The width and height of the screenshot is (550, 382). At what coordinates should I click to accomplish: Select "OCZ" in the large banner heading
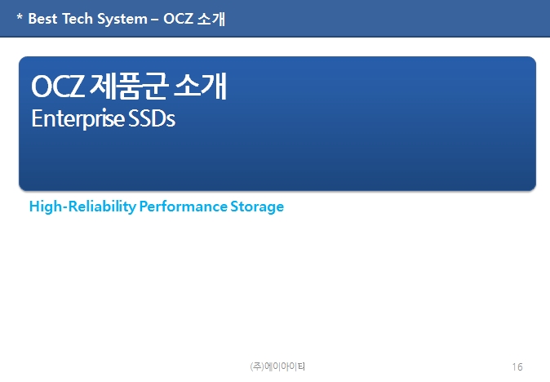[x=57, y=87]
